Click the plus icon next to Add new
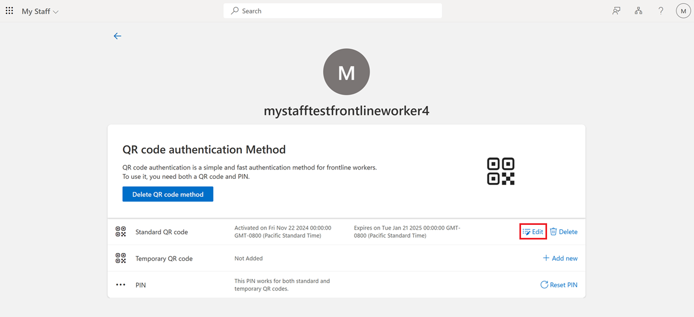 pos(547,258)
